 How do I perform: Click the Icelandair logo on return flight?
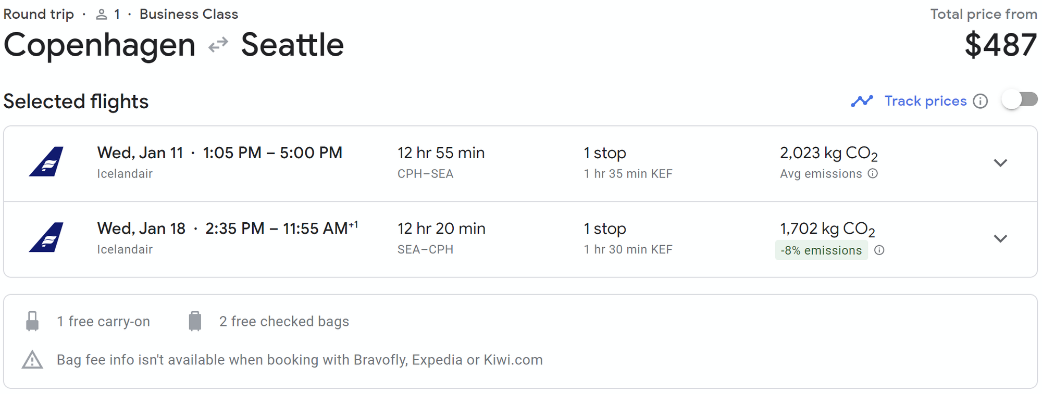(46, 237)
